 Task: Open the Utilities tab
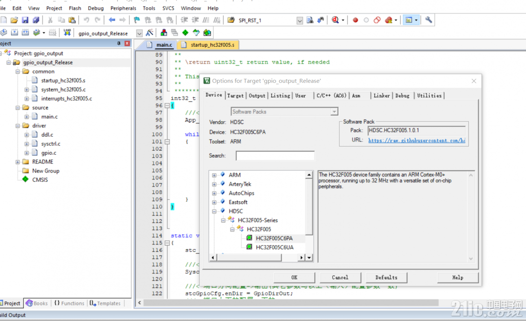[429, 95]
